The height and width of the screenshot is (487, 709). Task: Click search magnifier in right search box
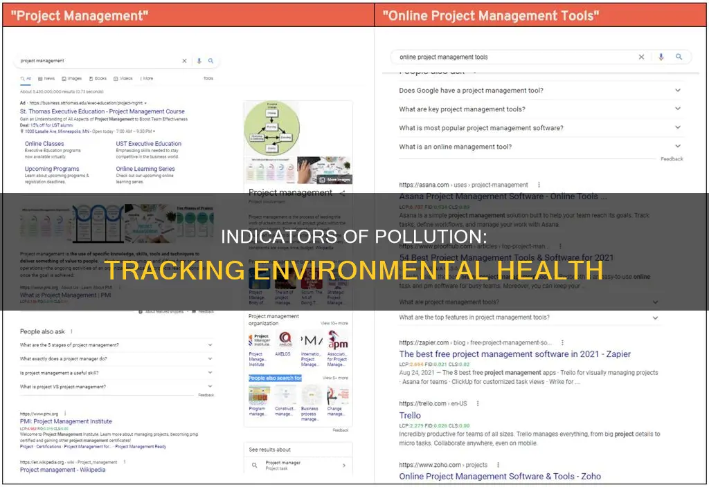(x=679, y=57)
